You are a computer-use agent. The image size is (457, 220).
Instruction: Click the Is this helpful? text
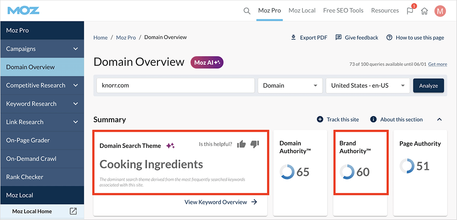[x=216, y=144]
